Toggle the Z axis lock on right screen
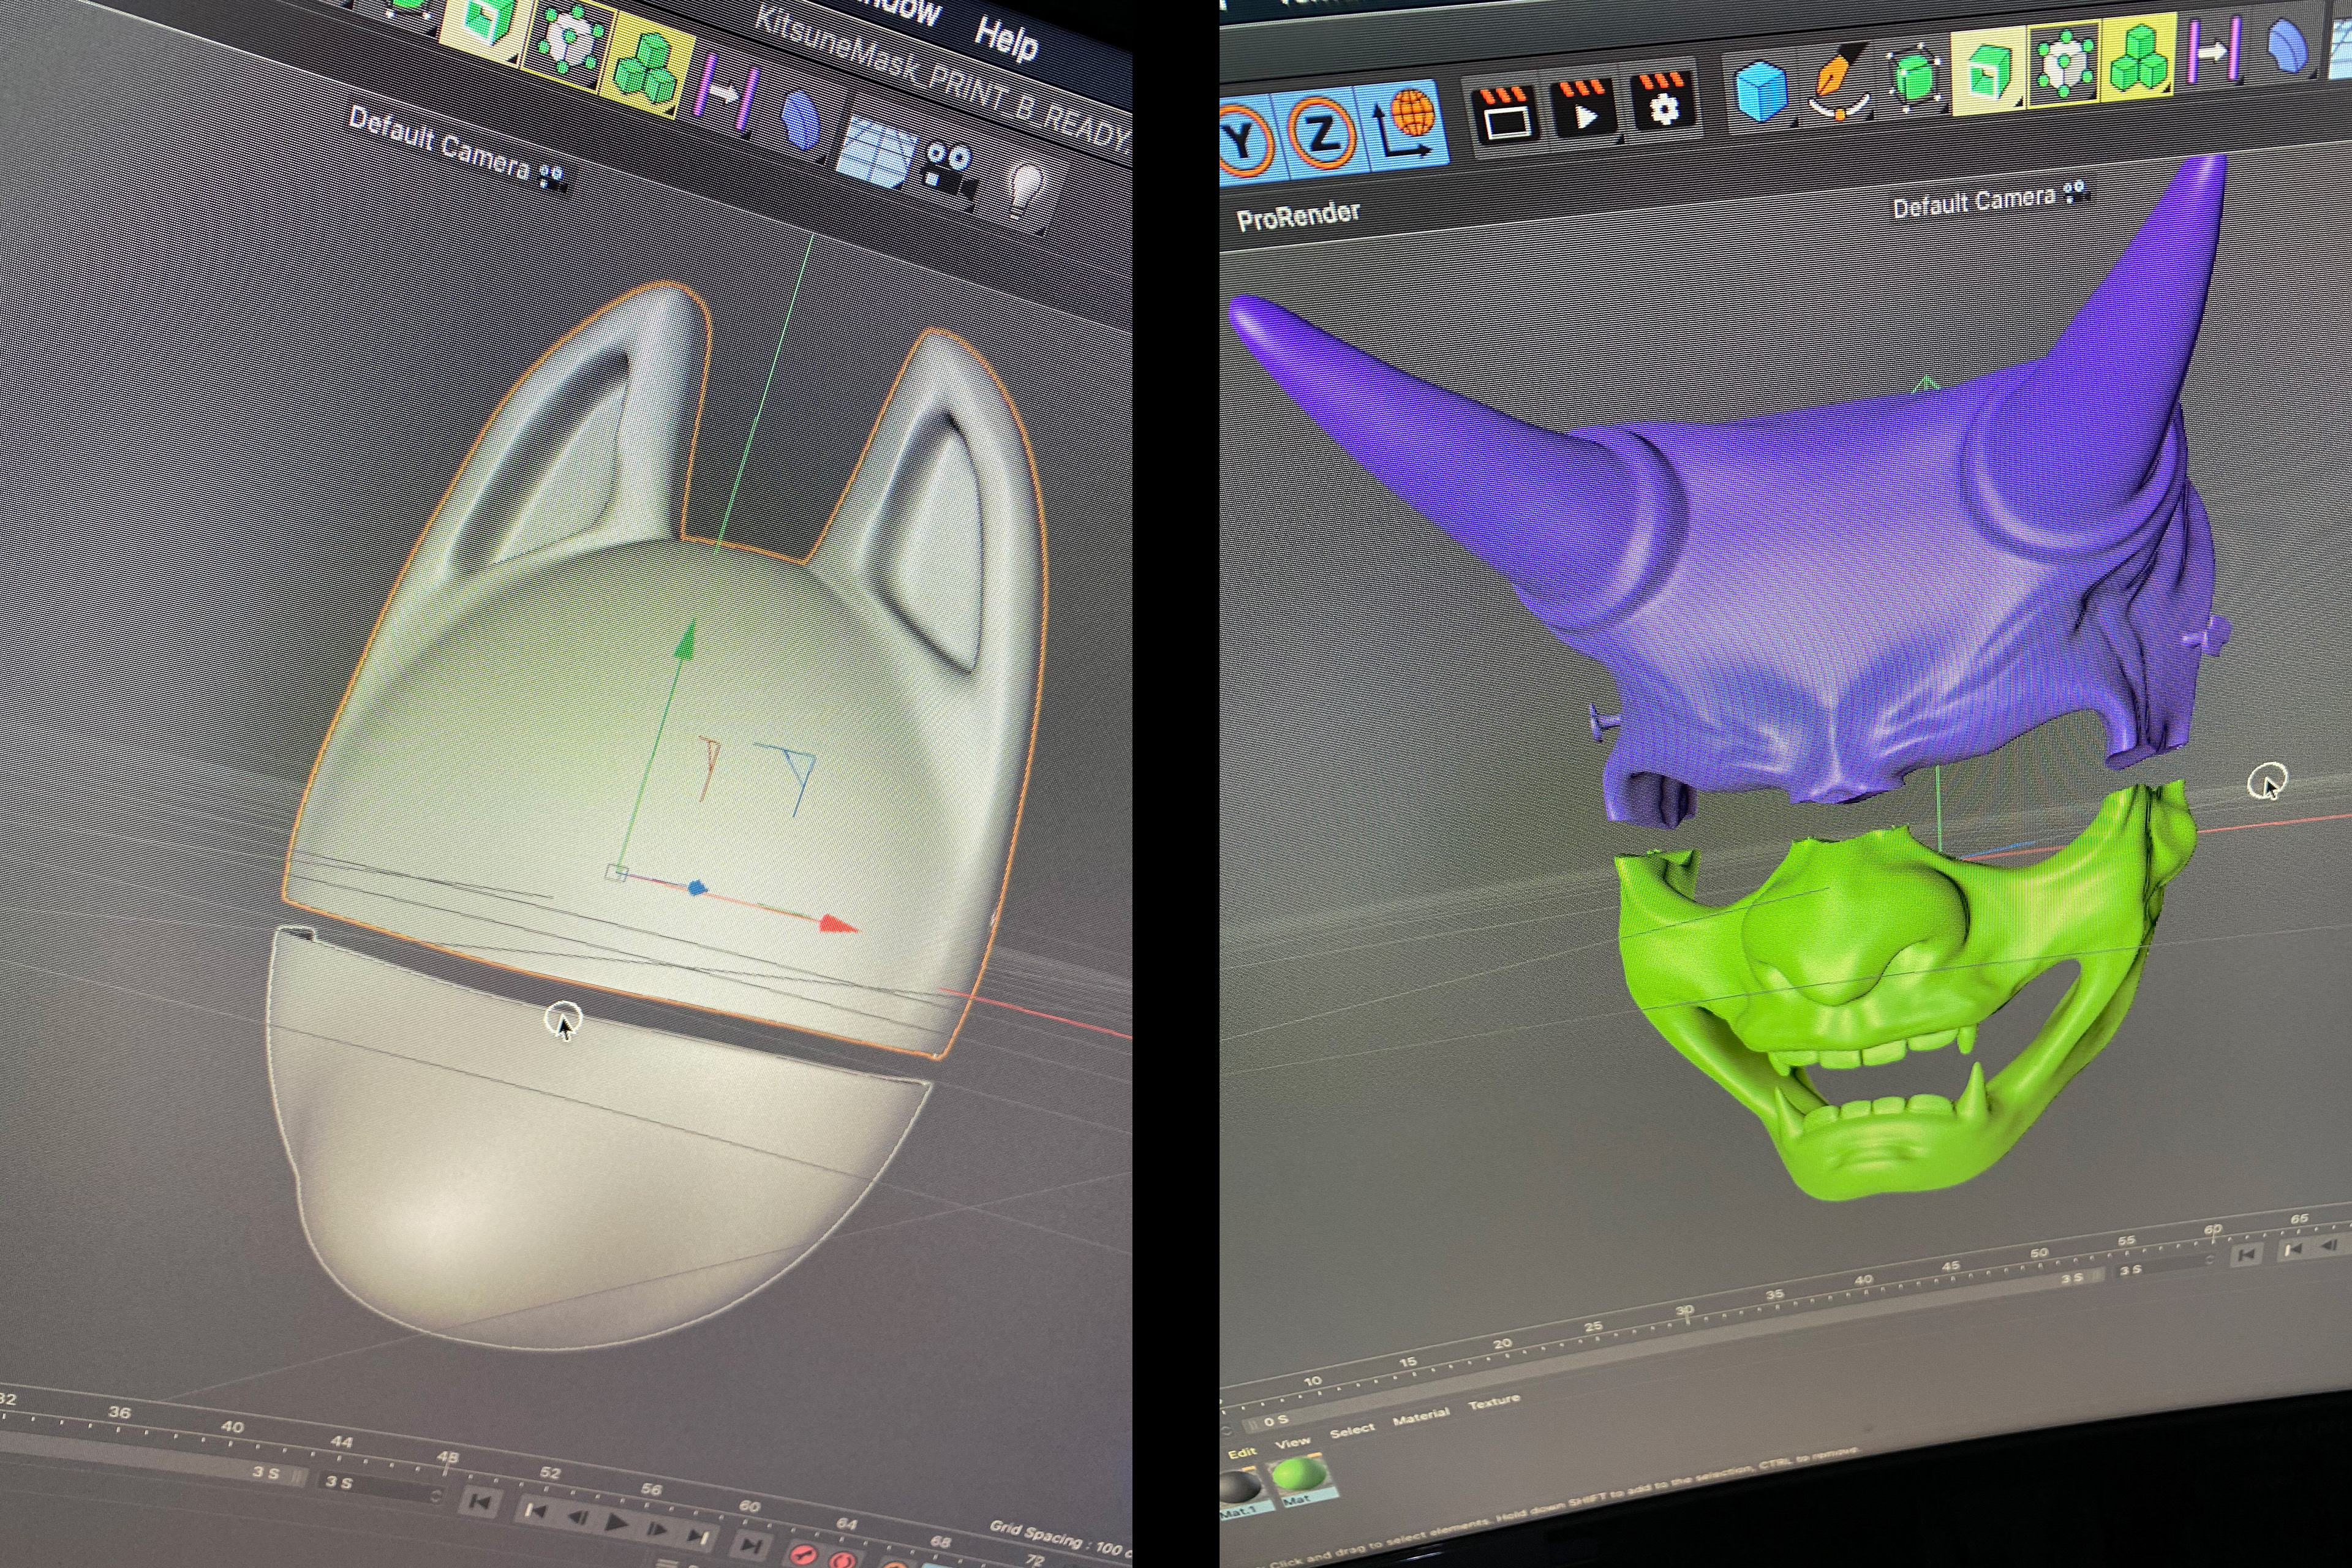This screenshot has height=1568, width=2352. tap(1322, 133)
